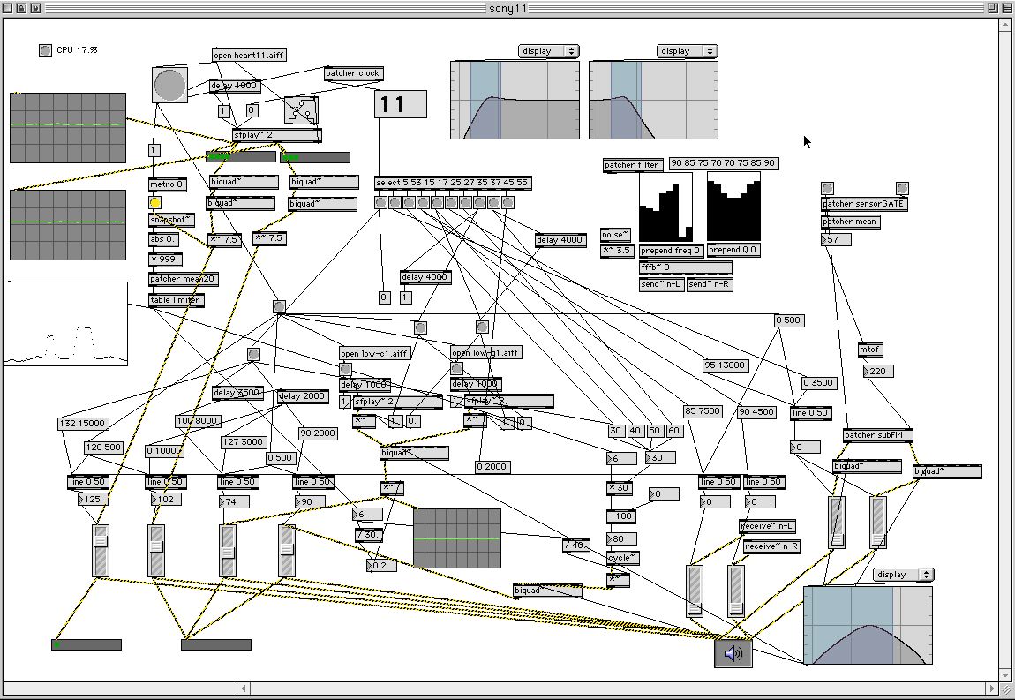Click the 127 3000 message box
Viewport: 1015px width, 700px height.
point(243,441)
